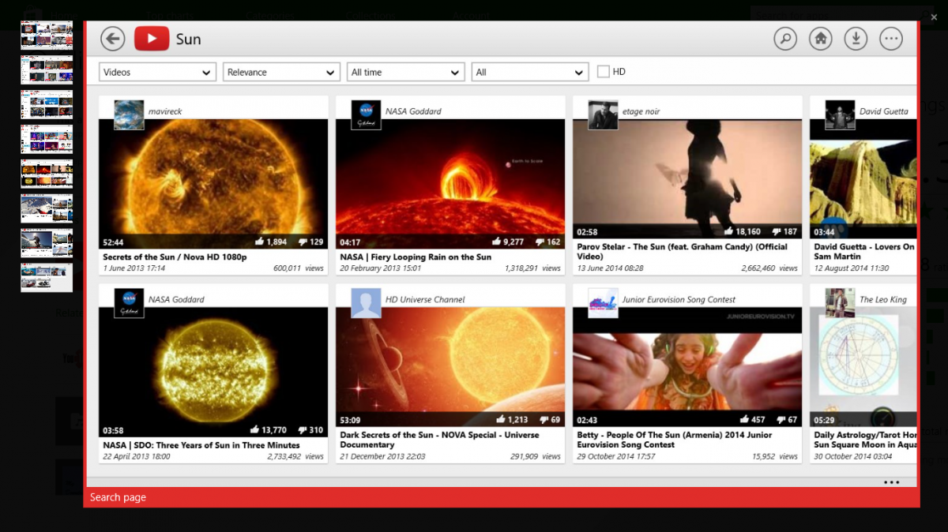Enable the HD checkbox filter
This screenshot has height=532, width=948.
[x=604, y=72]
